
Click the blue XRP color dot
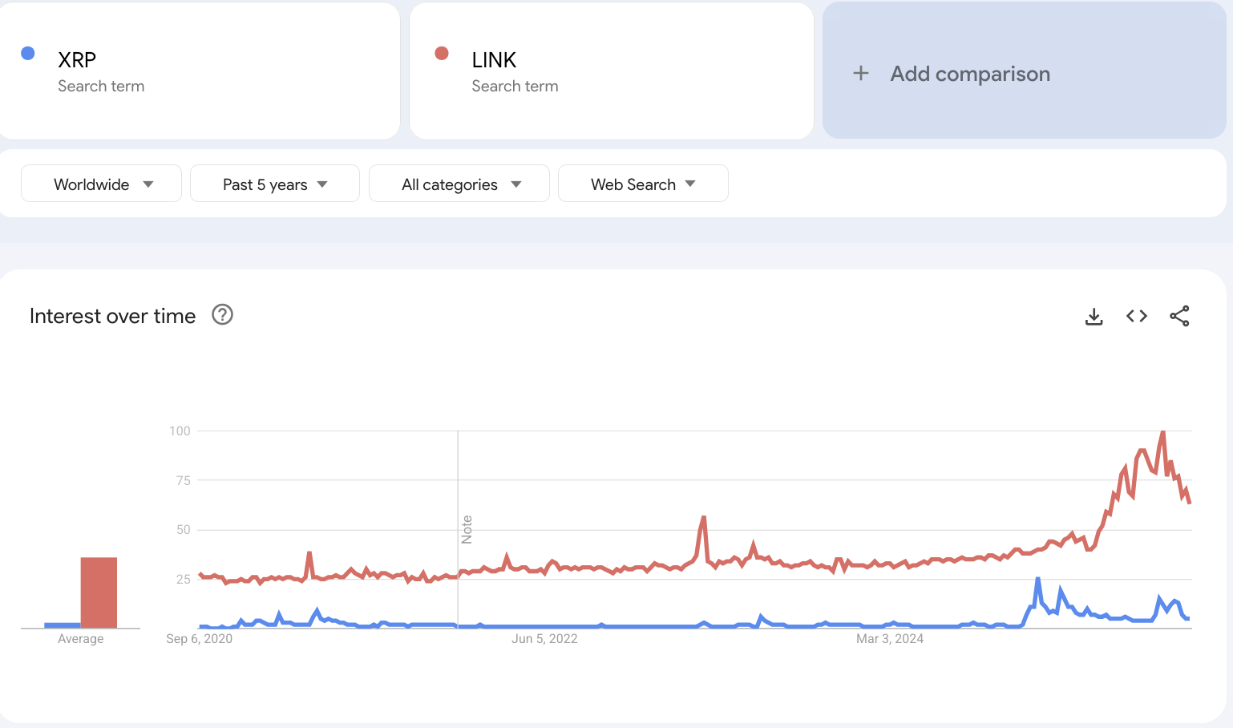tap(28, 54)
